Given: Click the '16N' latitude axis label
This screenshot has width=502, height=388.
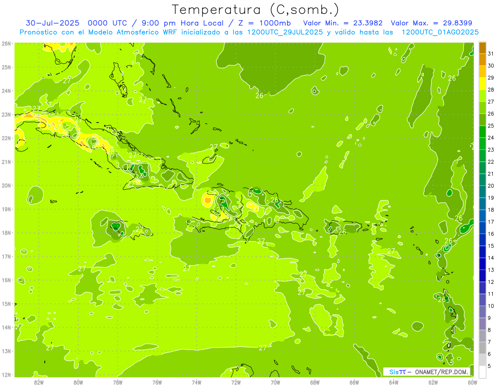Looking at the screenshot, I should [x=6, y=280].
